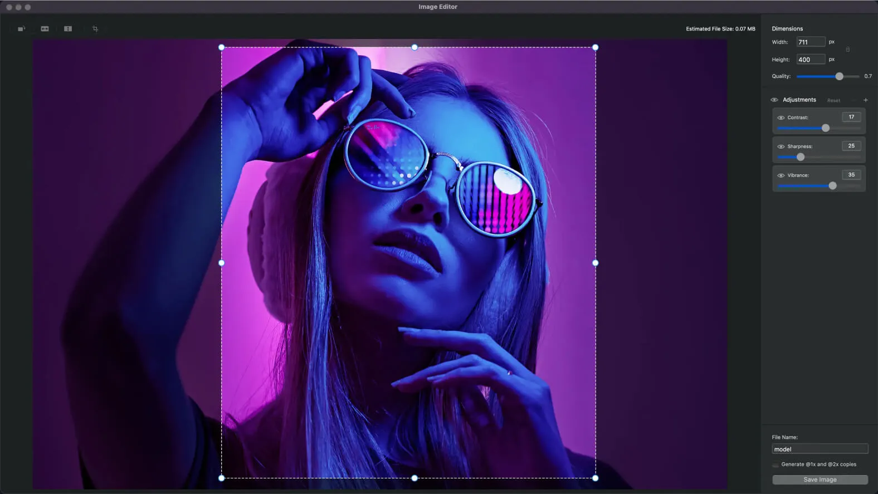878x494 pixels.
Task: Click the bottom-center crop handle
Action: coord(414,478)
